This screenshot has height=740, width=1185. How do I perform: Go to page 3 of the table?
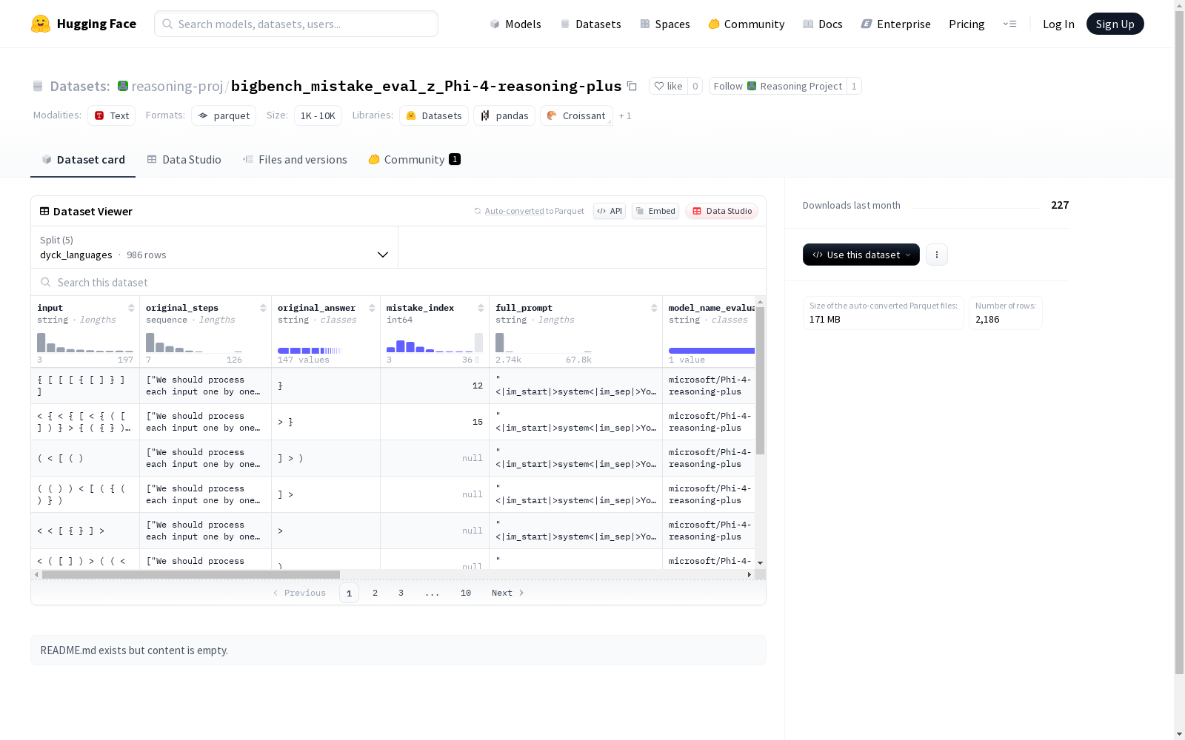401,593
